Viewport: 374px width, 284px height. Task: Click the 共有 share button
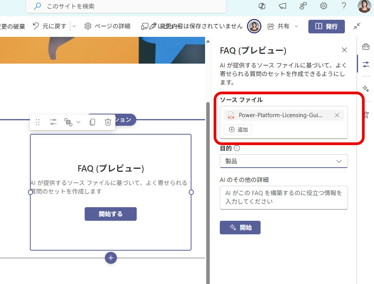(278, 26)
